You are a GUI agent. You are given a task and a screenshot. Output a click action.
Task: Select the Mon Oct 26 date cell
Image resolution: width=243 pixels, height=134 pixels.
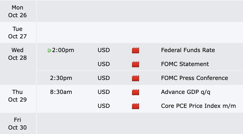18,11
